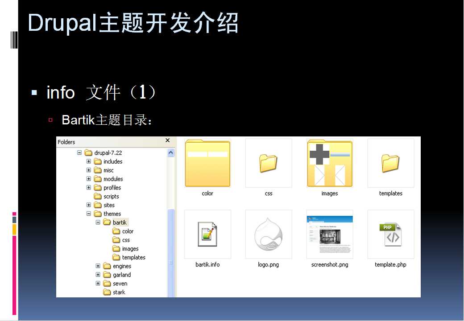
Task: Click the stark folder icon in tree
Action: click(x=107, y=292)
